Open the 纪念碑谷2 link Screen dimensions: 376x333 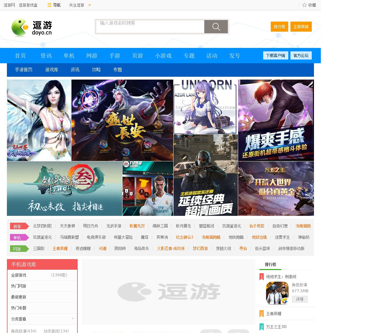coord(185,237)
